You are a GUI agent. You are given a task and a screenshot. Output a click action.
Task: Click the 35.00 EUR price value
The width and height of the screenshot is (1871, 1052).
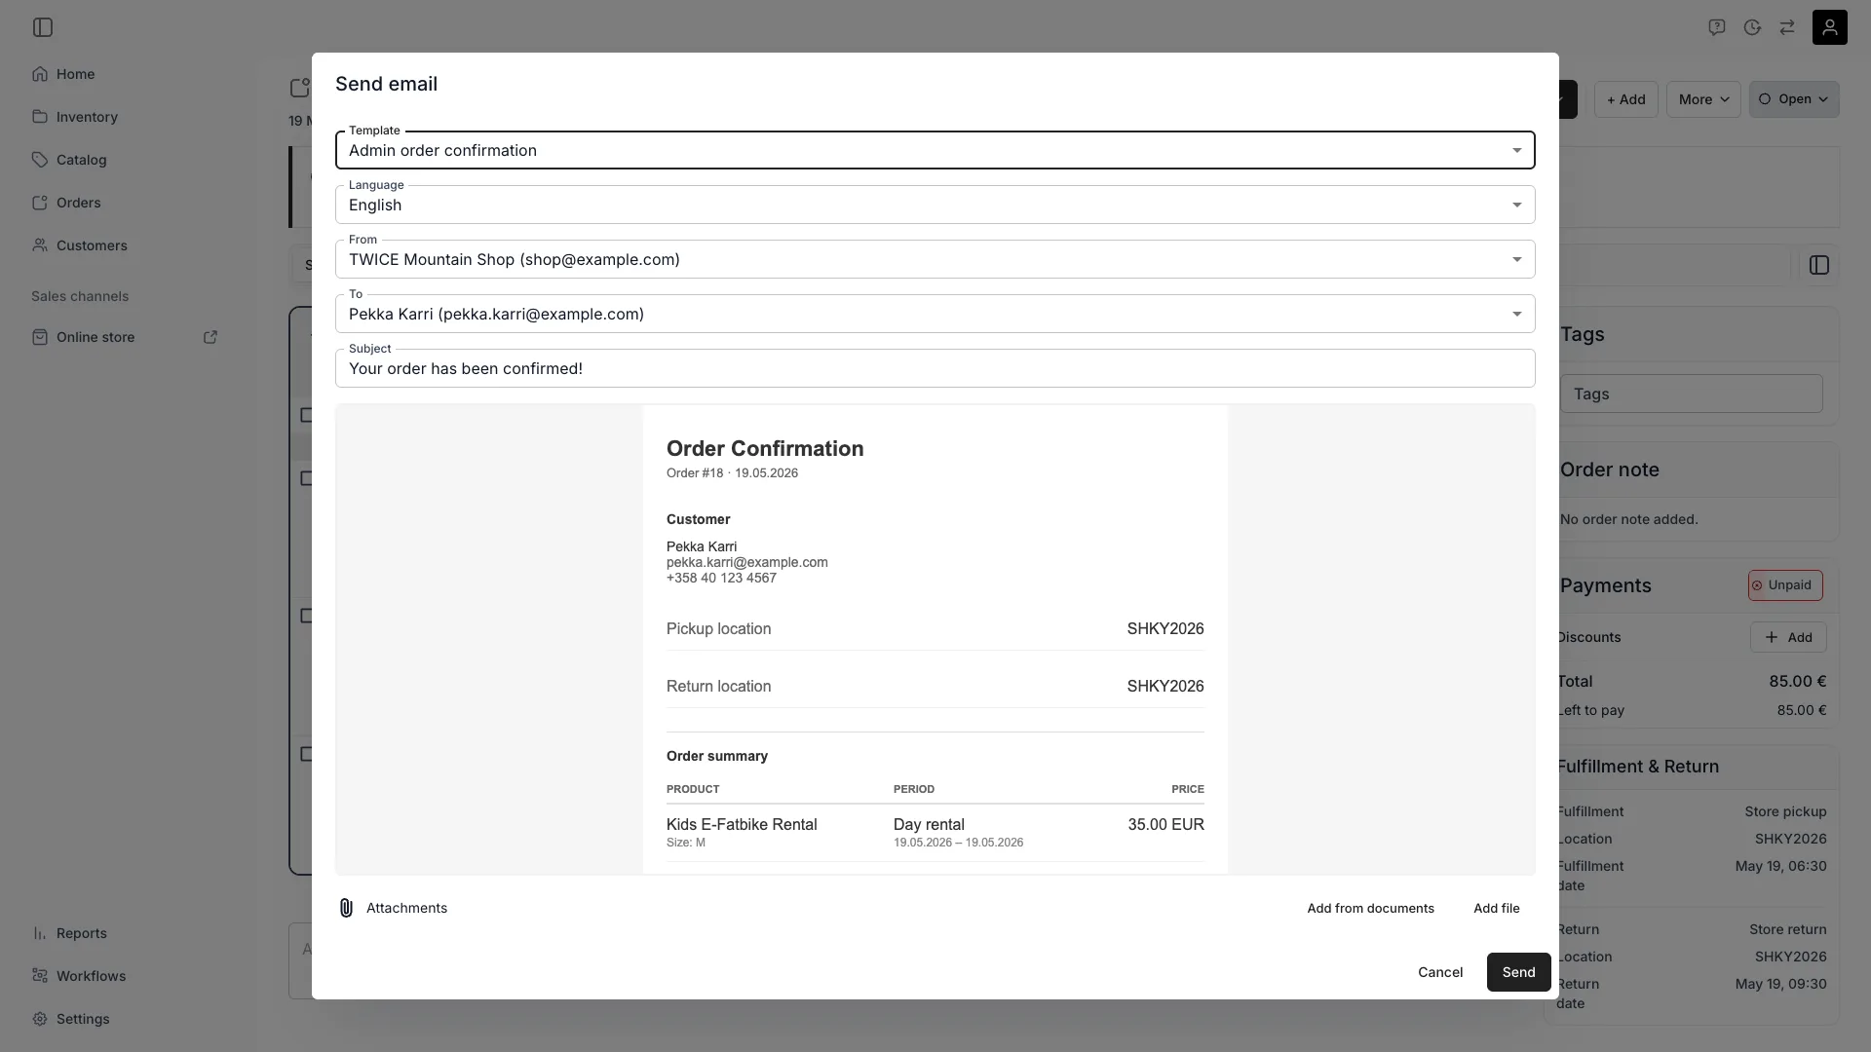tap(1165, 824)
